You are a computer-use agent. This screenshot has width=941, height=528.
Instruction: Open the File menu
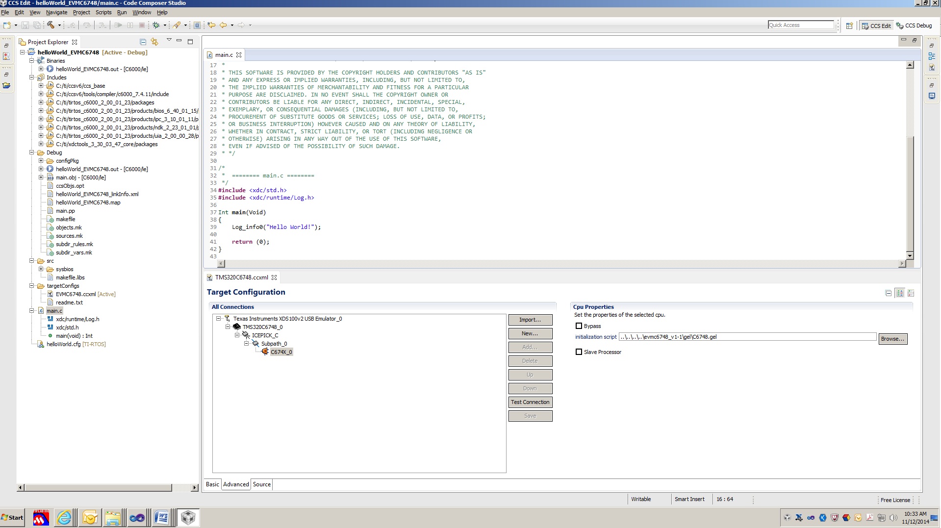[5, 12]
